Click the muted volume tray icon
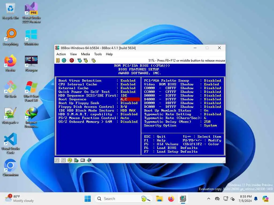Screen dimensions: 274x205 pyautogui.click(x=233, y=199)
